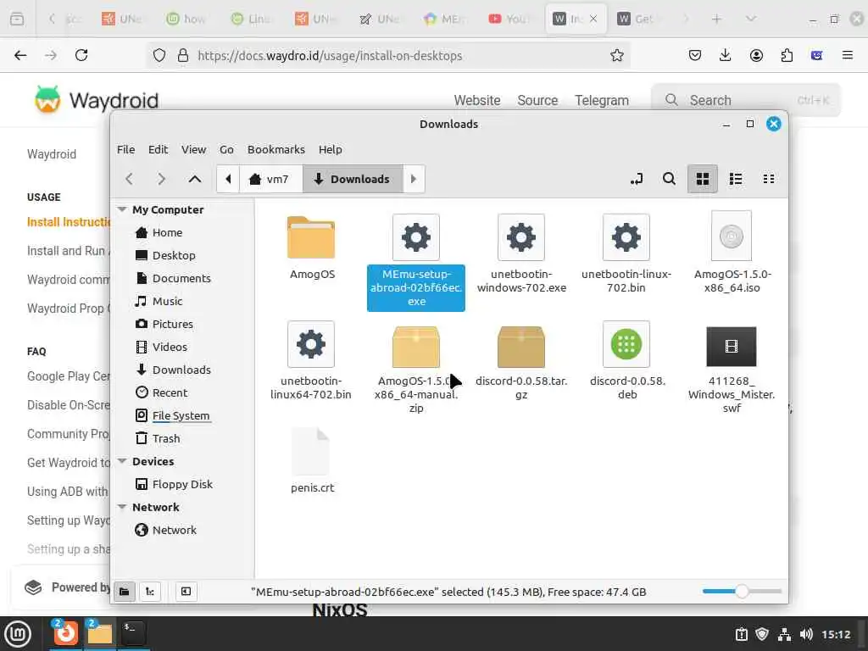This screenshot has height=651, width=868.
Task: Go back in Downloads file manager
Action: click(129, 179)
